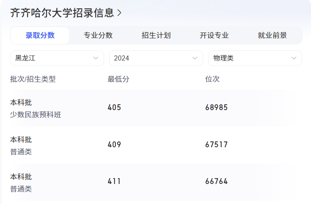Open the 黑龙江 province dropdown
The width and height of the screenshot is (311, 204).
57,58
